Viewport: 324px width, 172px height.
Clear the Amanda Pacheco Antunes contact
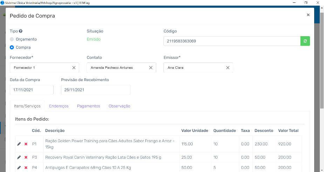151,68
